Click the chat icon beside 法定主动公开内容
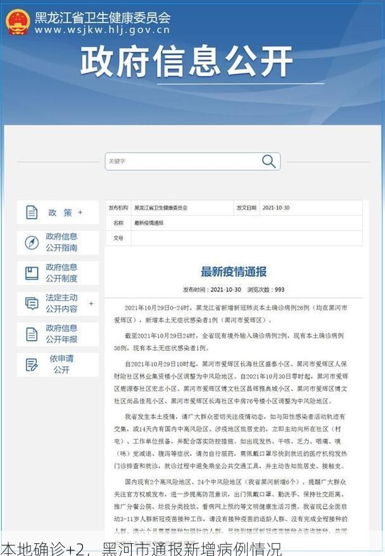The width and height of the screenshot is (385, 556). coord(32,303)
